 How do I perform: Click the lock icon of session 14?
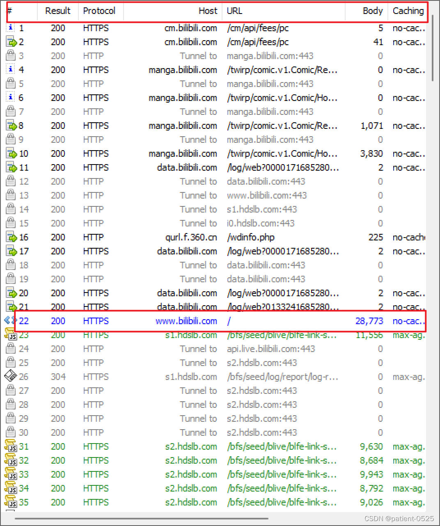[x=11, y=209]
